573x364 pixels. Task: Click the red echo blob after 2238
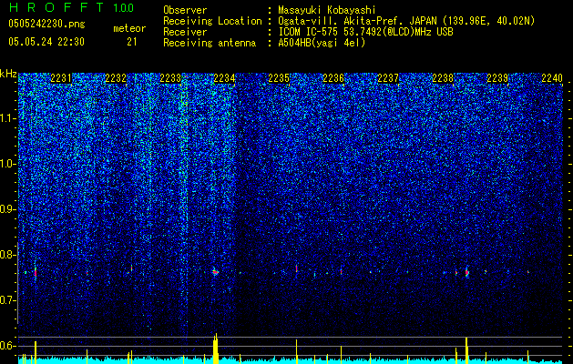(467, 272)
